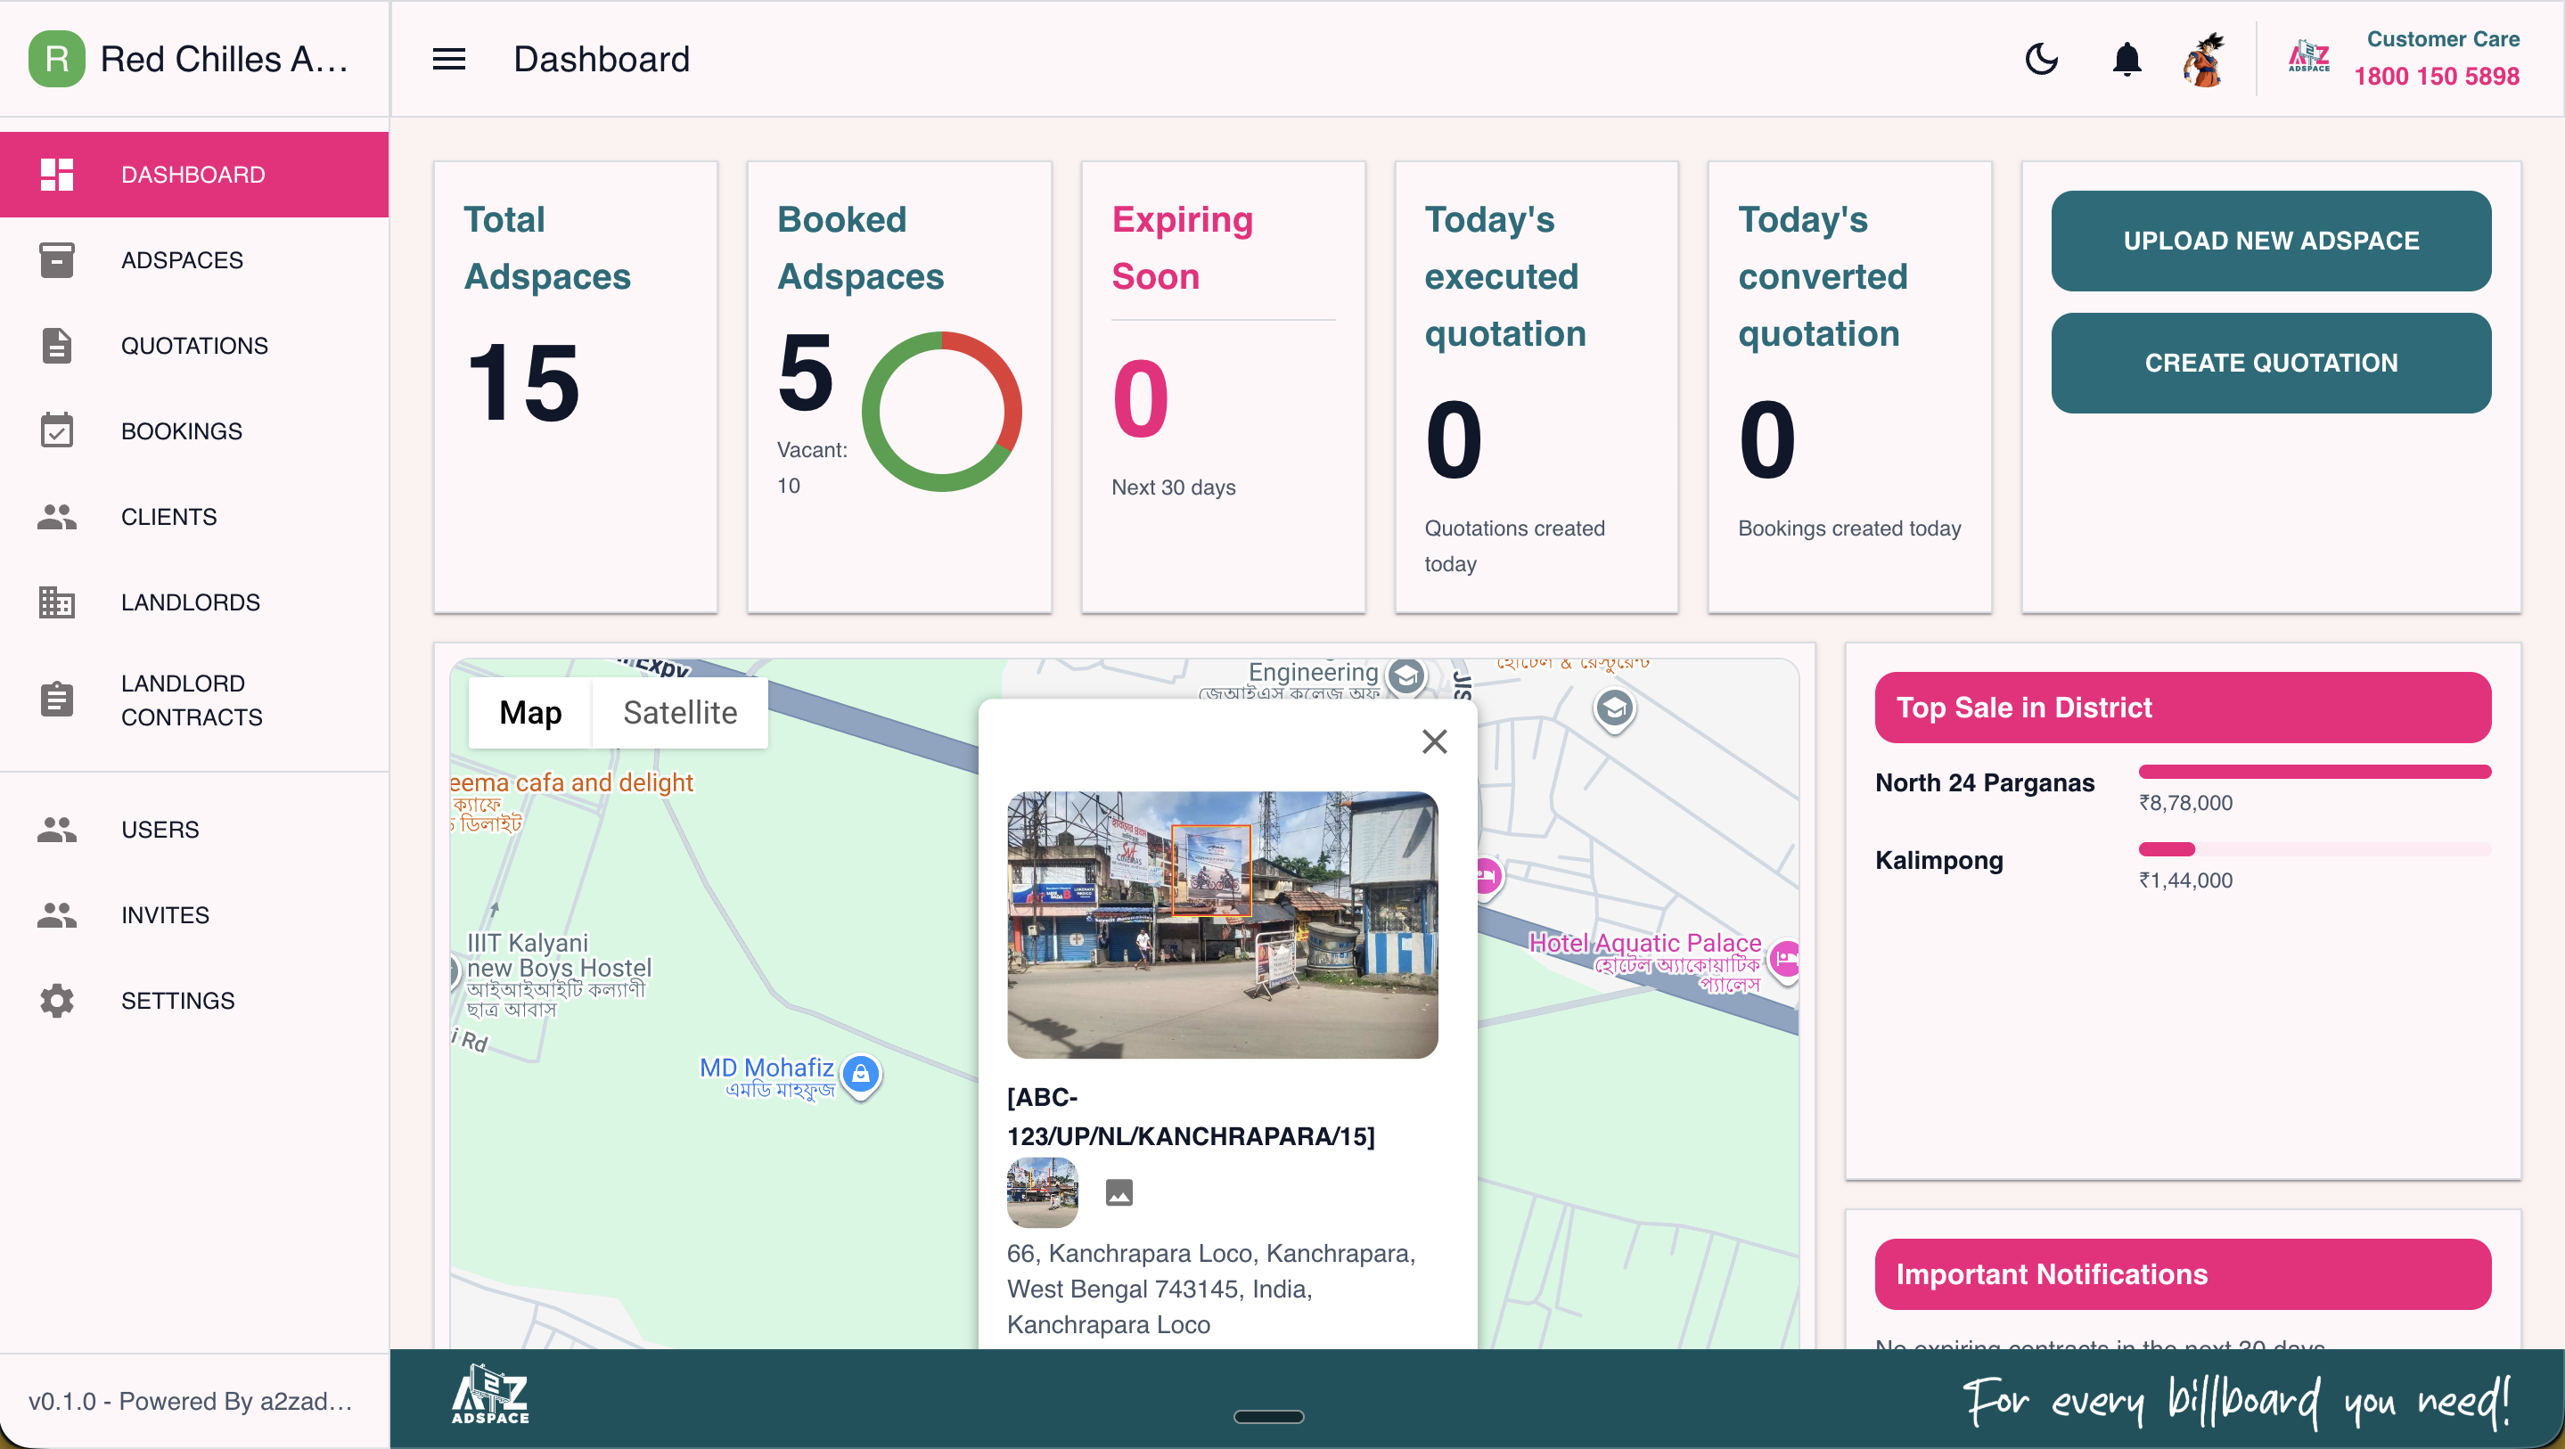This screenshot has height=1449, width=2565.
Task: Toggle dark mode moon icon
Action: [x=2041, y=59]
